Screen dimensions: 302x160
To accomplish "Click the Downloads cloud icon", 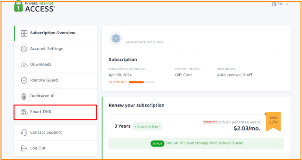I will (x=24, y=65).
